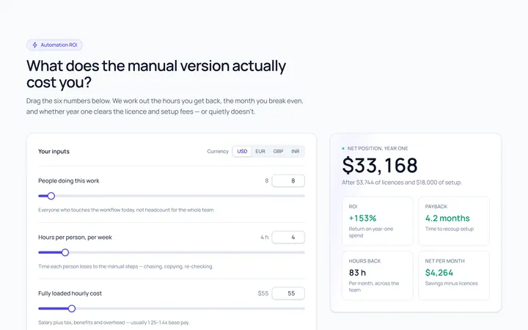Image resolution: width=528 pixels, height=330 pixels.
Task: Click the 'Salary plus tax, benefits' helper text
Action: point(114,323)
